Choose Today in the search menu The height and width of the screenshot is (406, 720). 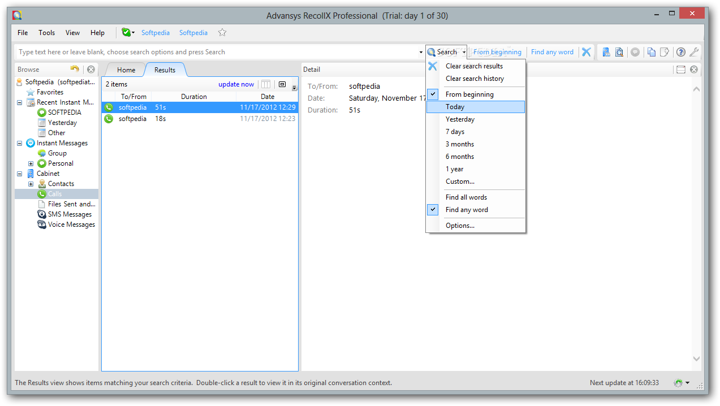click(476, 107)
